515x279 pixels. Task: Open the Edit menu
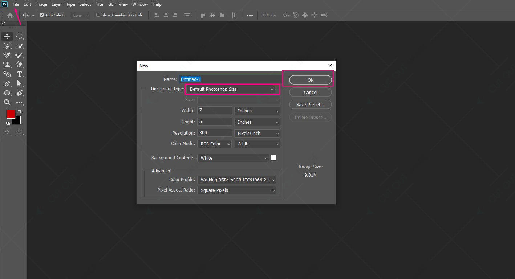click(27, 4)
